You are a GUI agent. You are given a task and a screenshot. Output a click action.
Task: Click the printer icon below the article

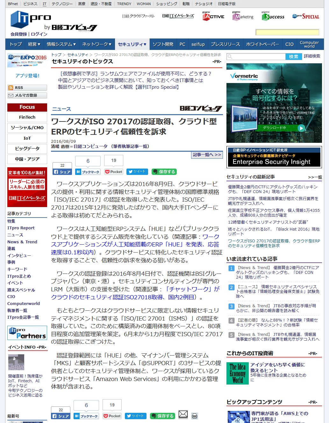click(x=195, y=416)
